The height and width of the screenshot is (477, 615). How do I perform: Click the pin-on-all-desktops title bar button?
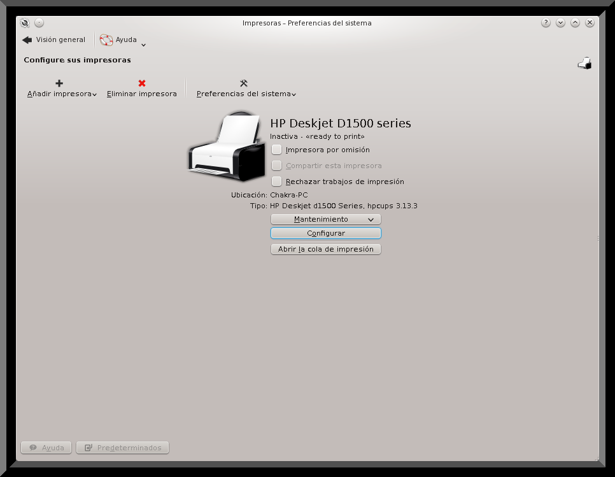point(39,23)
